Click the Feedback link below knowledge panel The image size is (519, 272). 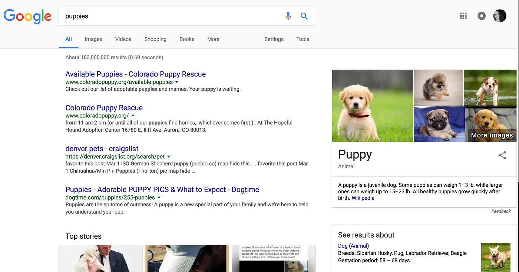(x=501, y=211)
